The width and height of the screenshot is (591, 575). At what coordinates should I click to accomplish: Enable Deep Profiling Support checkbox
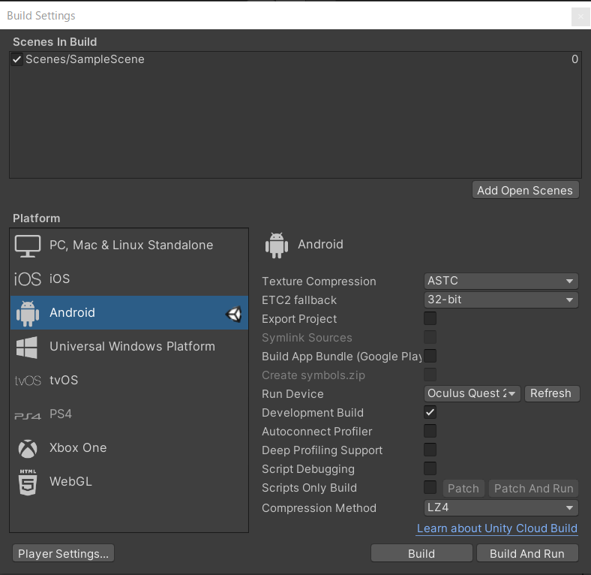click(430, 450)
